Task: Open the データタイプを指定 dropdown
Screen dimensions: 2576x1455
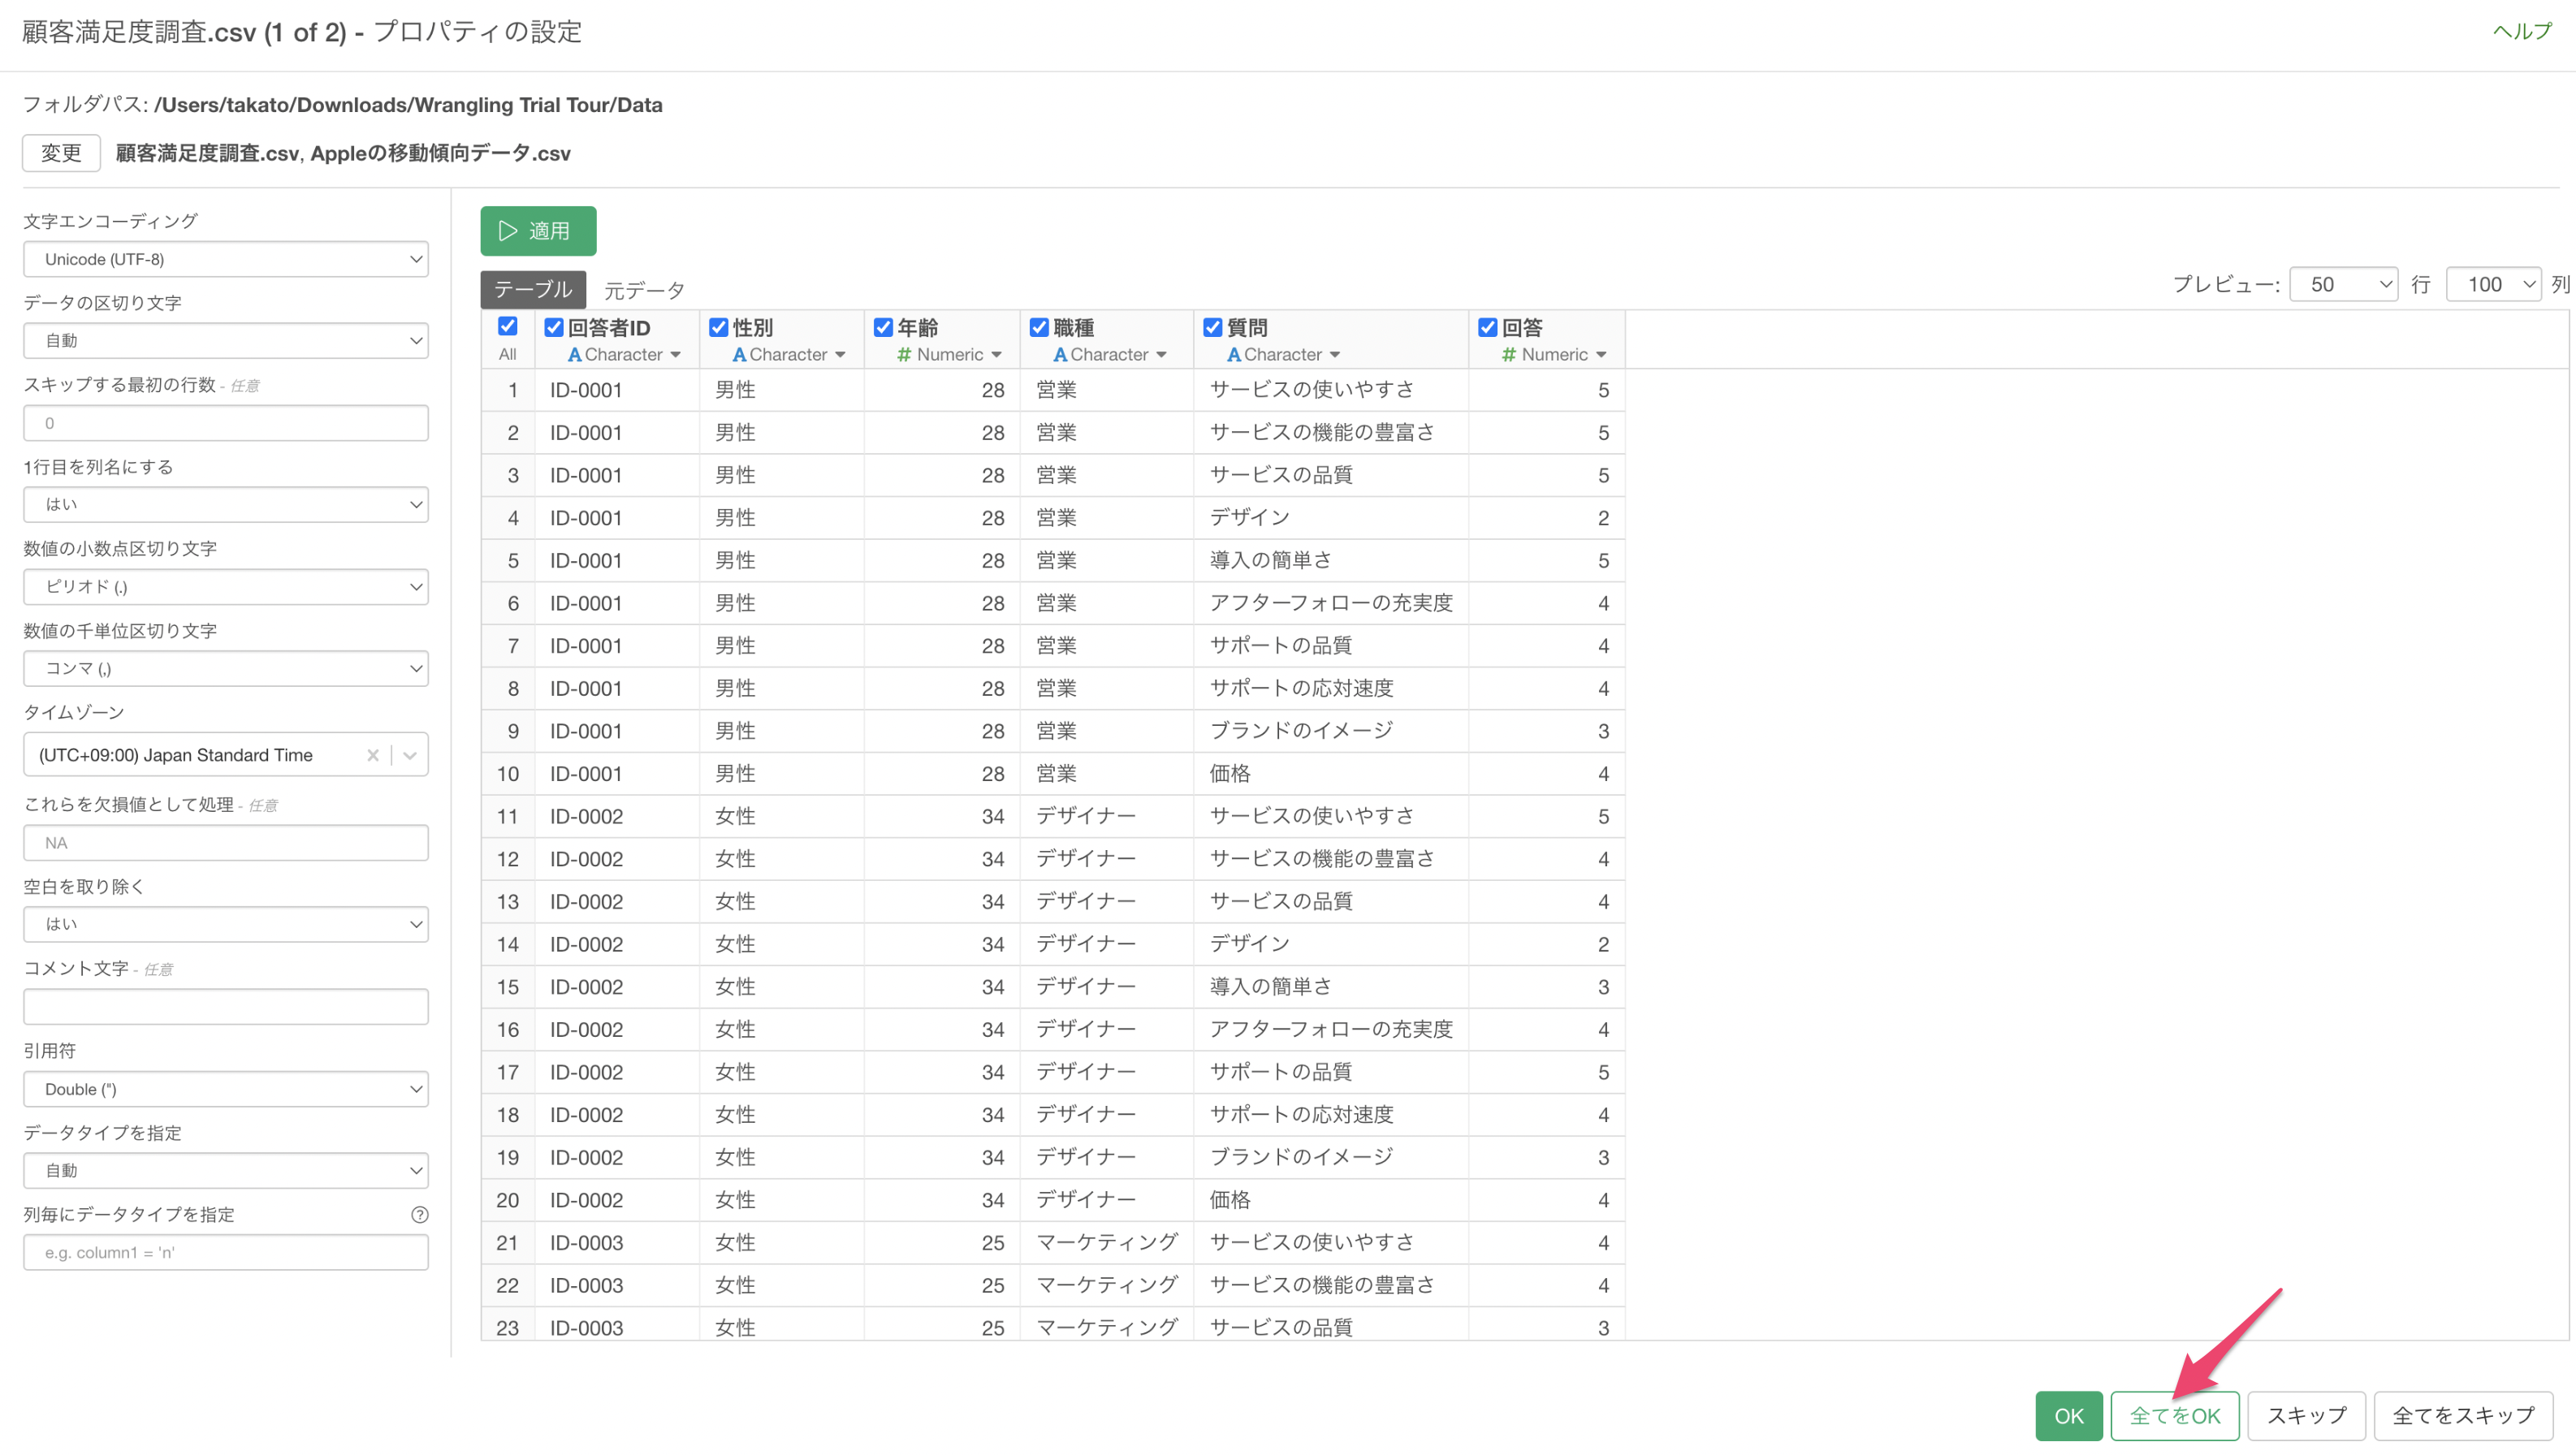Action: (x=226, y=1170)
